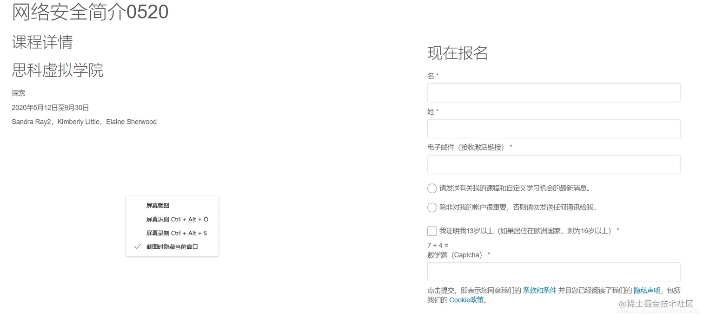
Task: Click the 名 first name input field
Action: [x=553, y=92]
